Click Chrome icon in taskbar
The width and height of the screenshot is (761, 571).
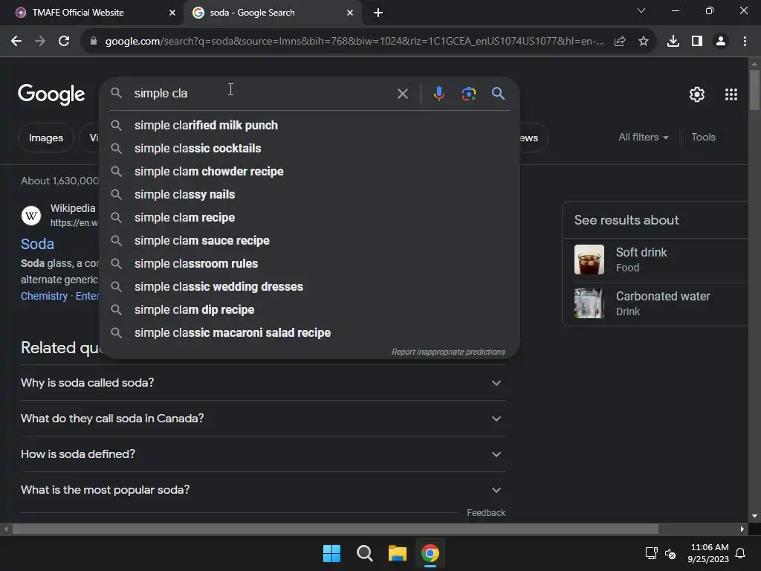tap(430, 553)
